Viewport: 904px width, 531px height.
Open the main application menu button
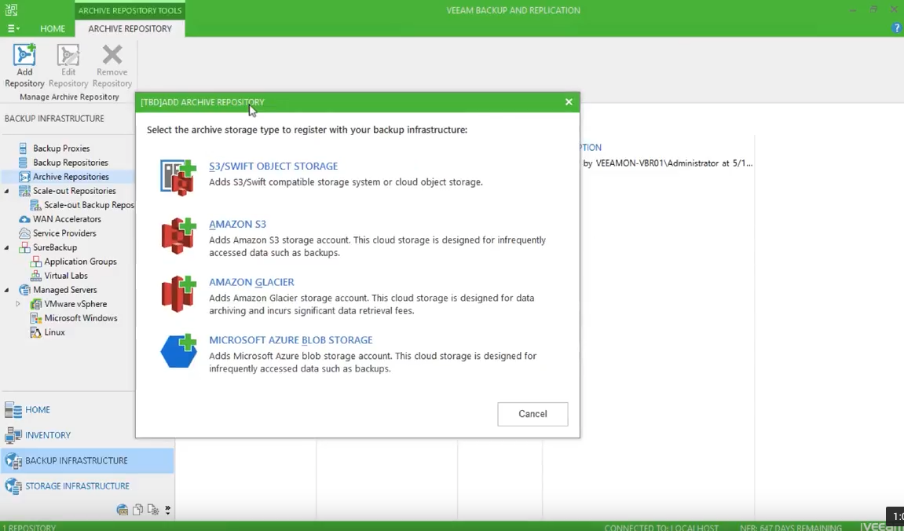[13, 28]
